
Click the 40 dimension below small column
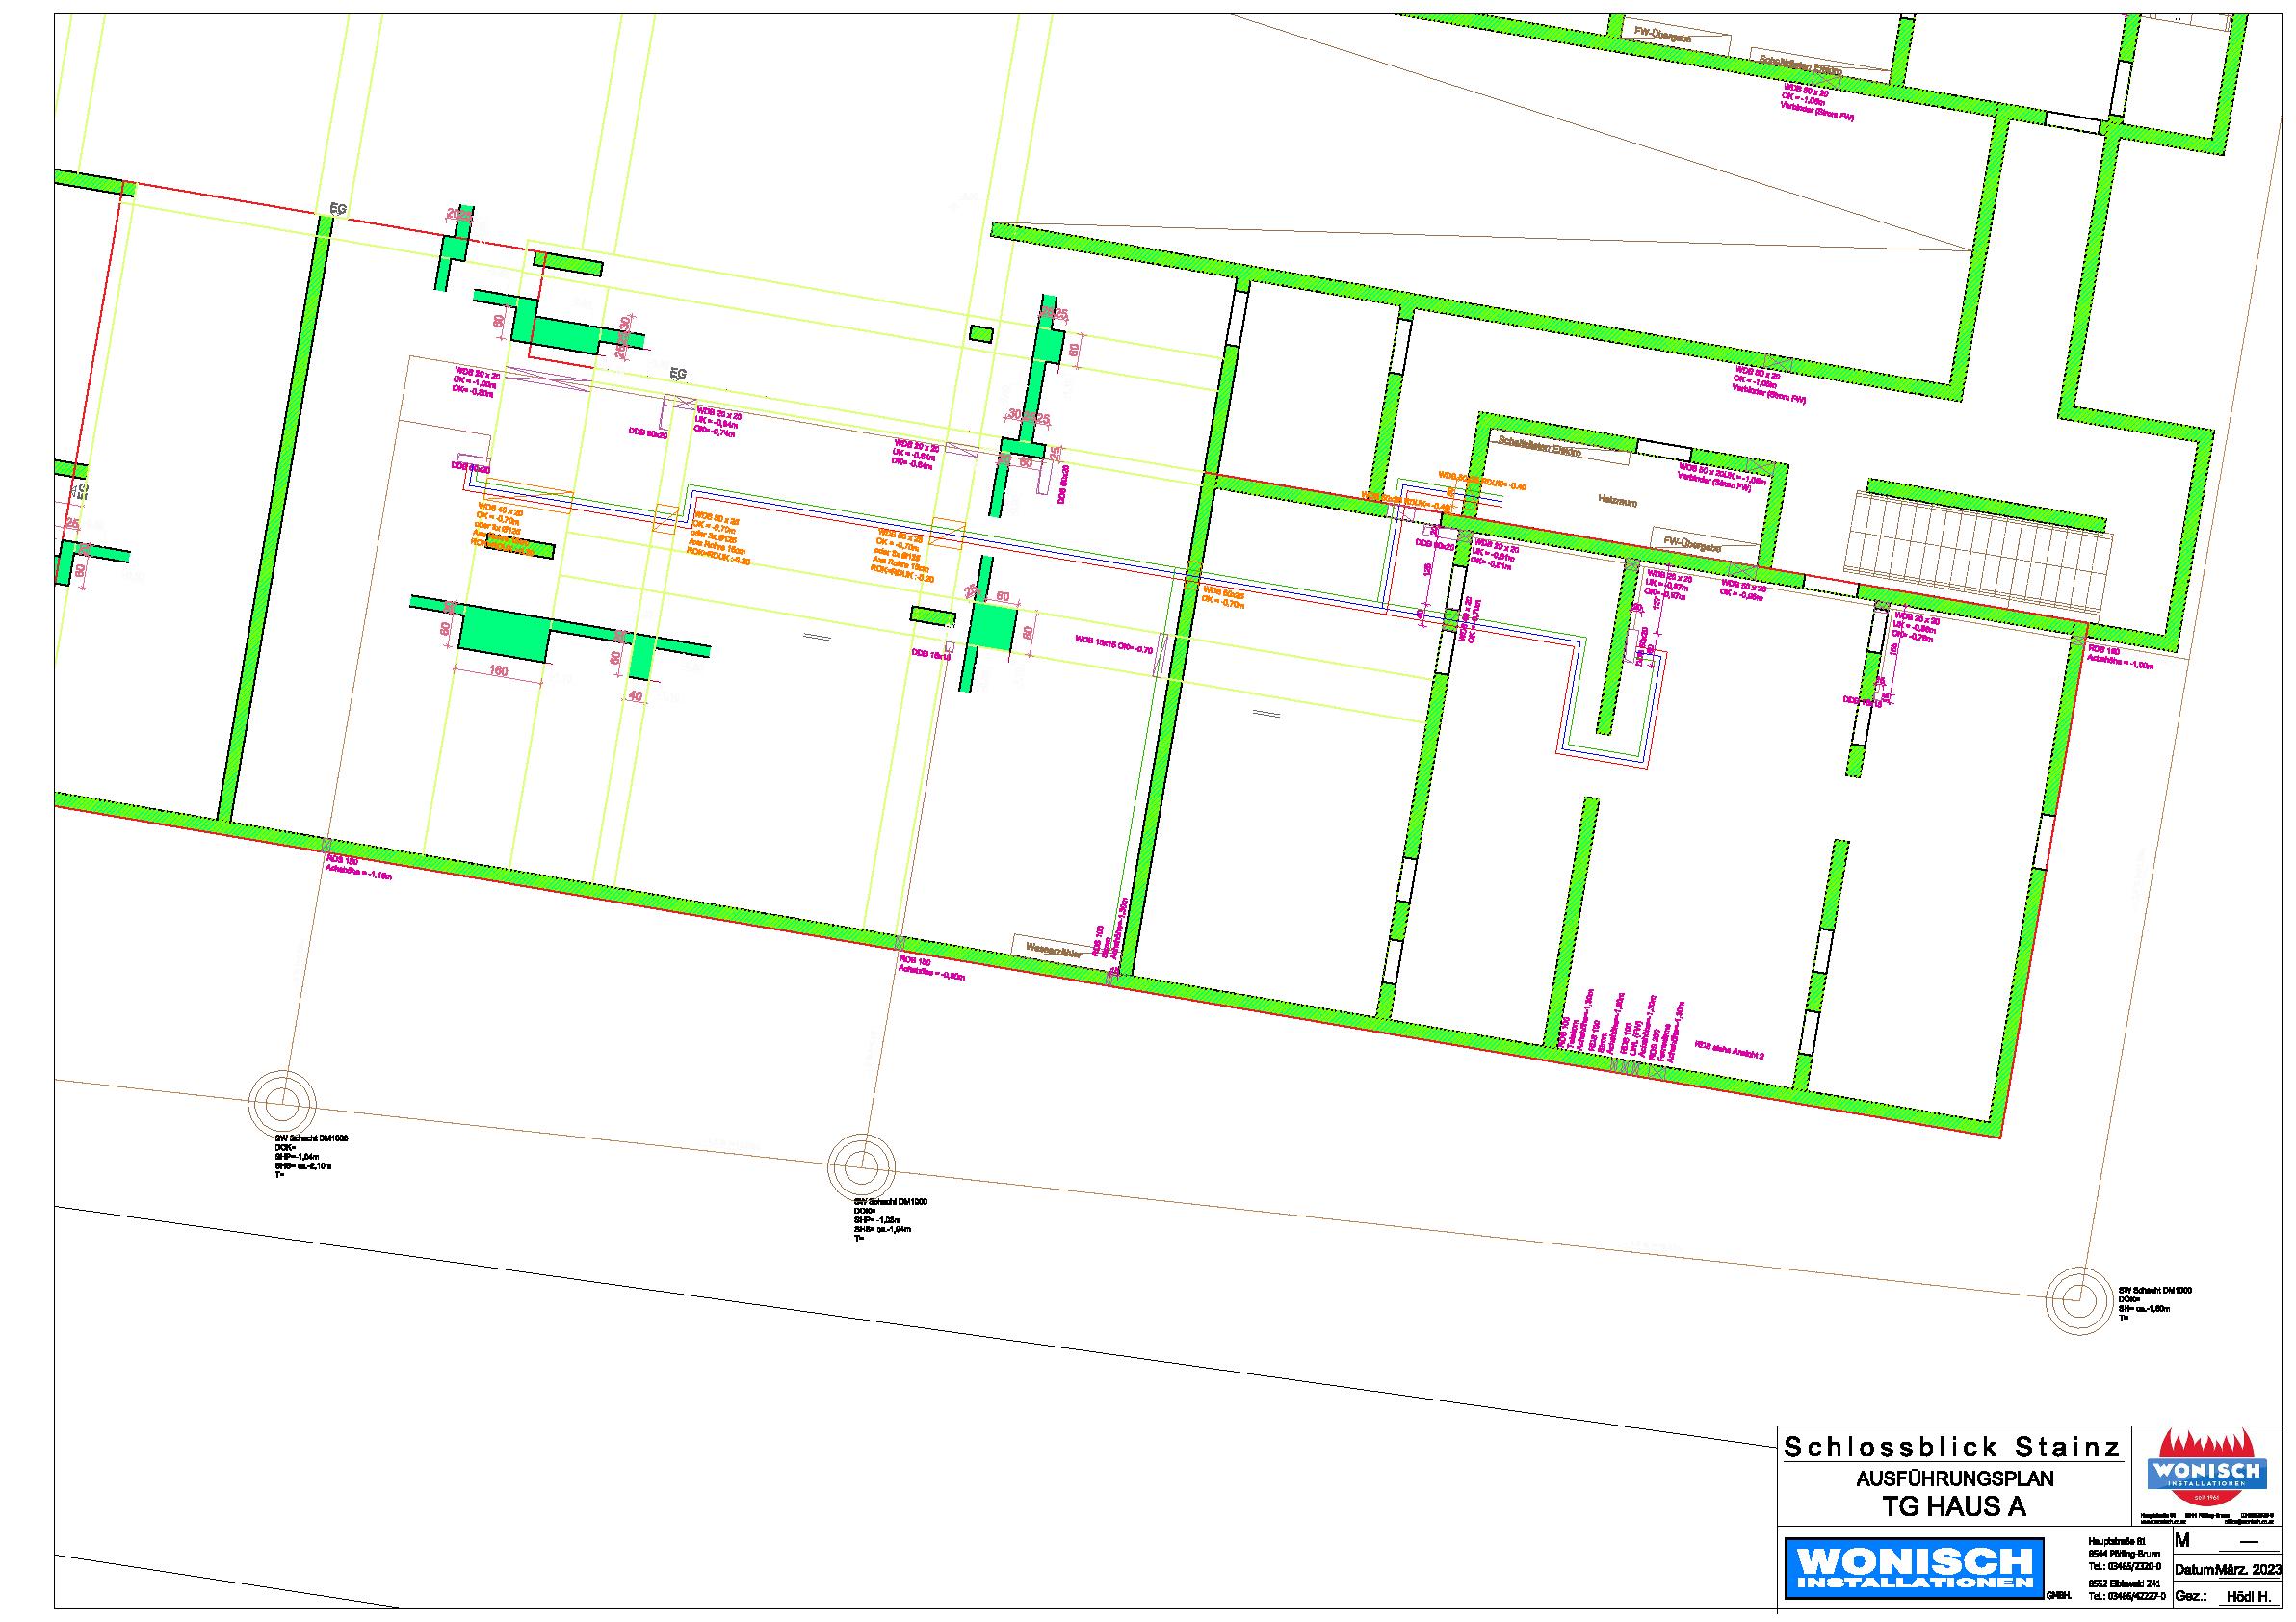(x=635, y=696)
